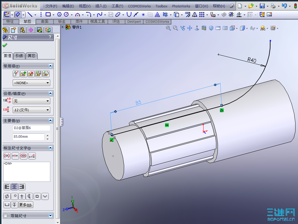Toggle the Smart Dimension tool
298x224 pixels.
coord(18,14)
